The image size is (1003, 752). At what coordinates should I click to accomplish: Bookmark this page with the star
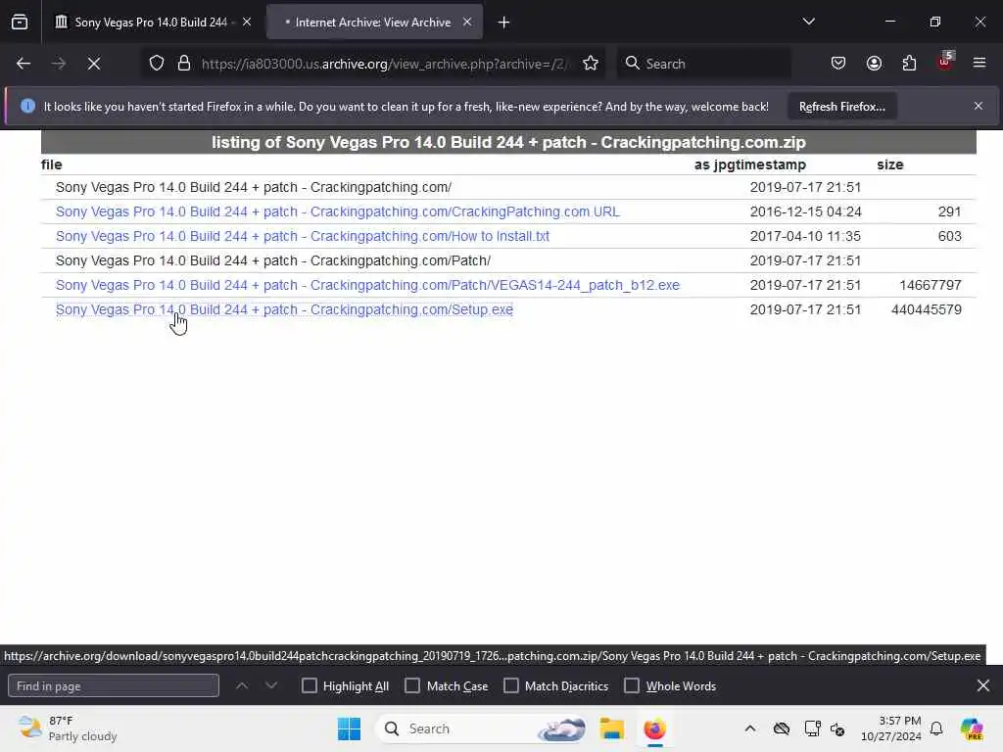591,64
